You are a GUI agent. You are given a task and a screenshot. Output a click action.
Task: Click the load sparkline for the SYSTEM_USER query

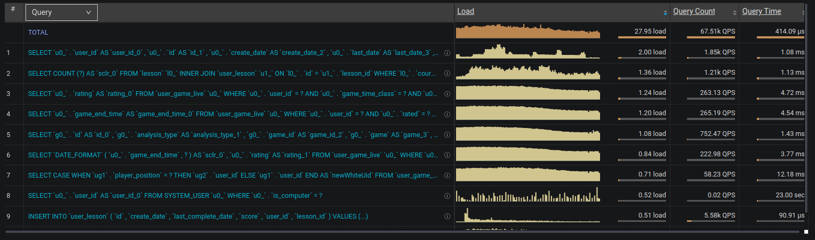coord(528,195)
